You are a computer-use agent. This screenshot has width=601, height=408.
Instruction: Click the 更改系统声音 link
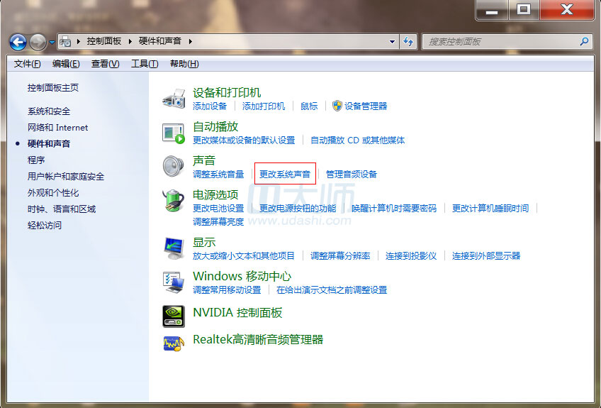click(285, 174)
